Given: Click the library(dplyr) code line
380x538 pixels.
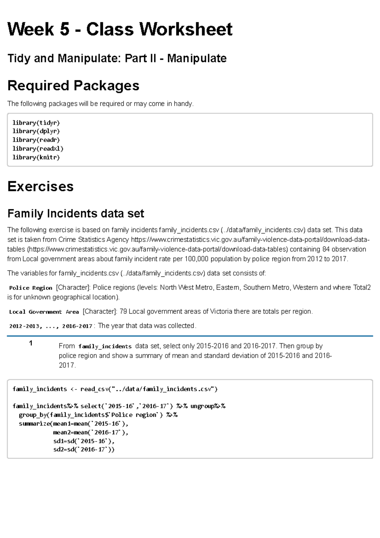Looking at the screenshot, I should (36, 131).
